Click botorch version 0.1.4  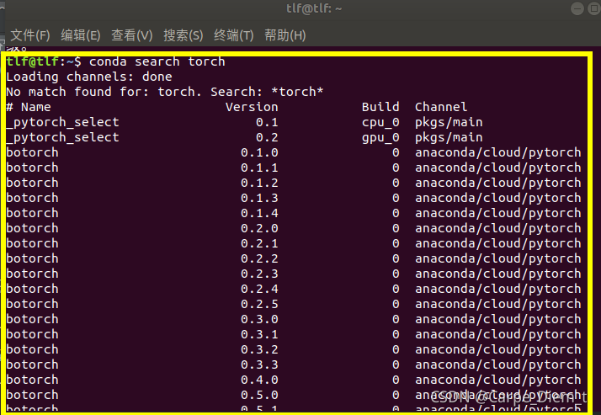pos(259,213)
